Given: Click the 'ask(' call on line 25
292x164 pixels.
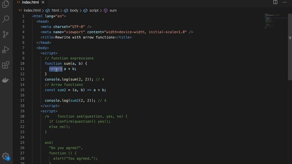Looking at the screenshot, I should pos(49,143).
